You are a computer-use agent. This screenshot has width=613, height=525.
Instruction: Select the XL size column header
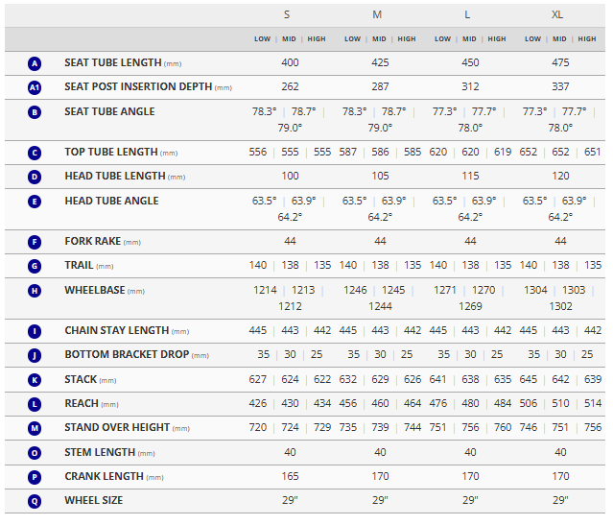click(557, 14)
